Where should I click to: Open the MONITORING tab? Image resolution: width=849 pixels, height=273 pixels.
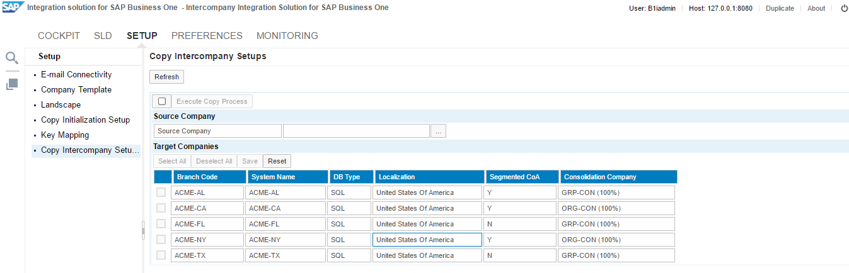(287, 36)
